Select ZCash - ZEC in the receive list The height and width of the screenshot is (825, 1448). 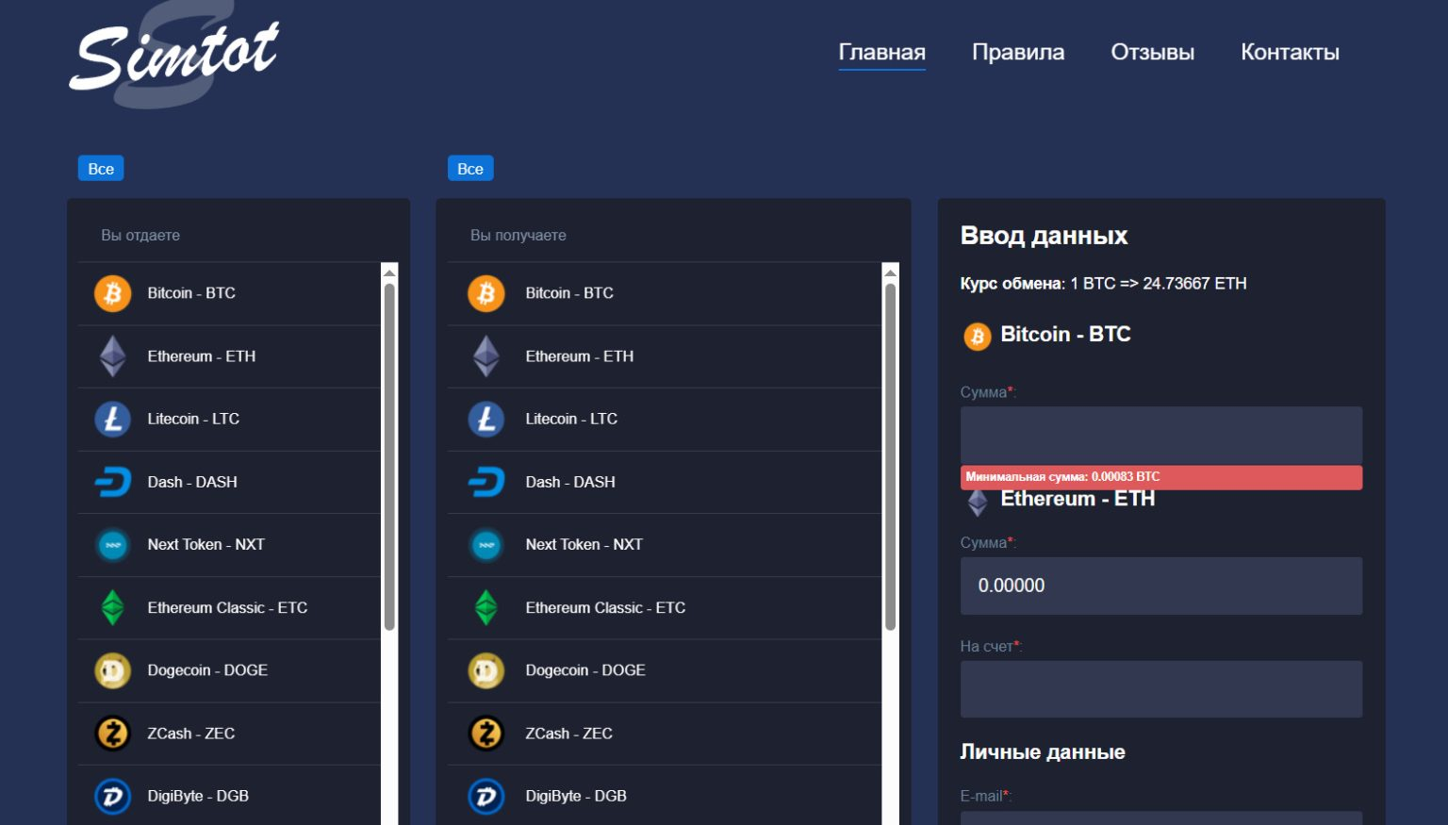click(665, 734)
